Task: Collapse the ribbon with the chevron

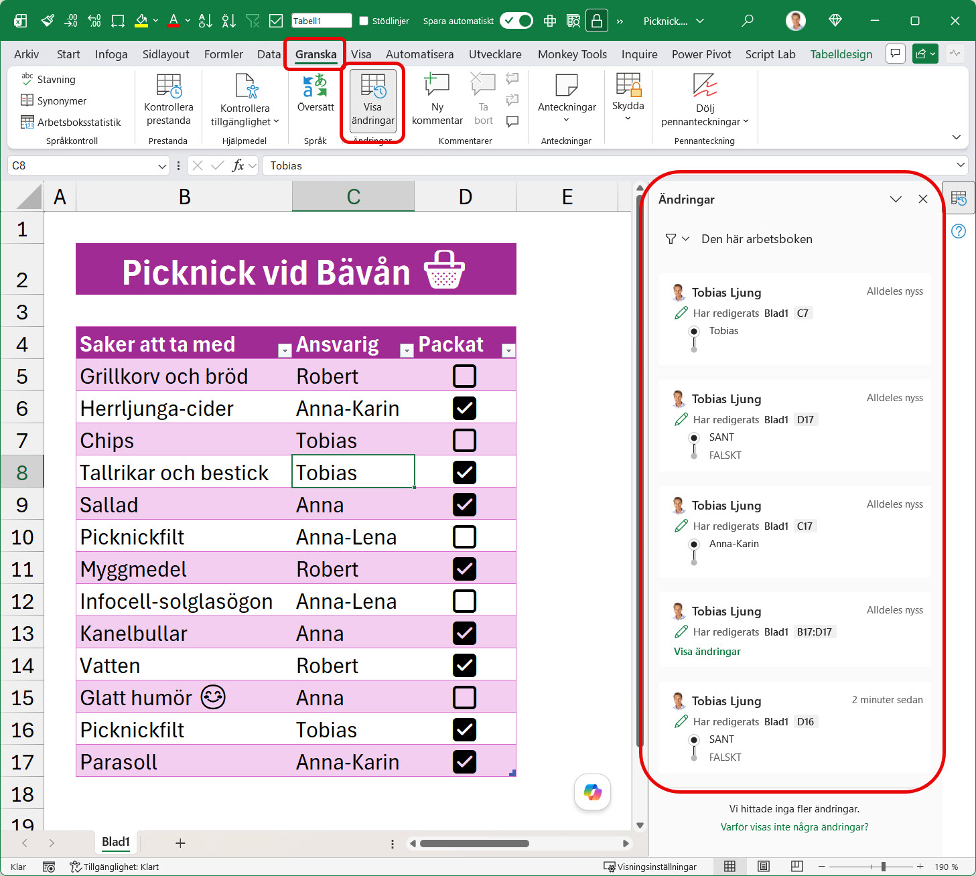Action: (956, 137)
